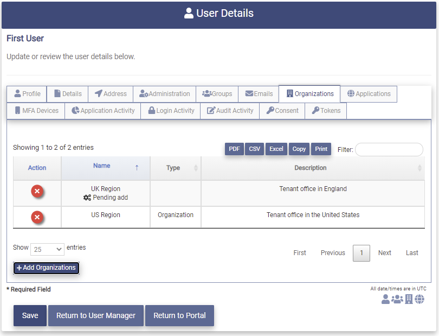
Task: Go to Last page
Action: click(x=412, y=253)
